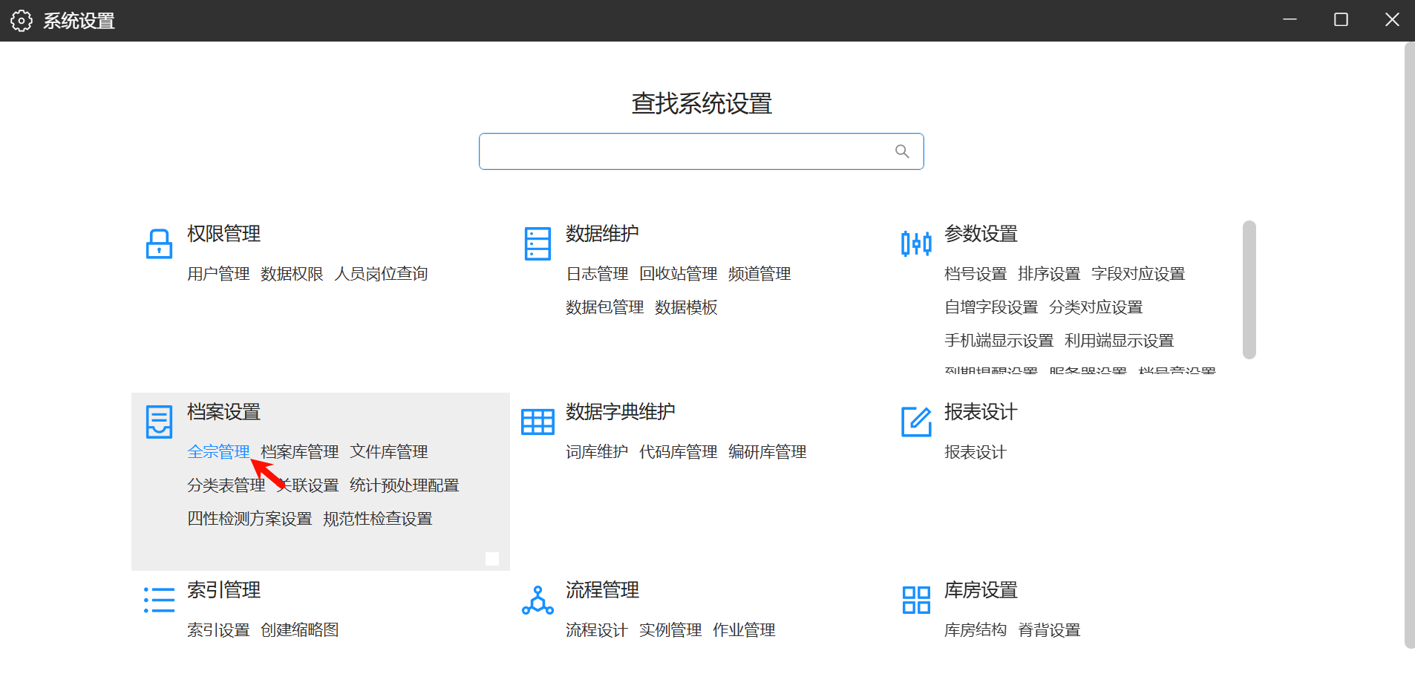
Task: Open 流程设计 under 流程管理
Action: [596, 630]
